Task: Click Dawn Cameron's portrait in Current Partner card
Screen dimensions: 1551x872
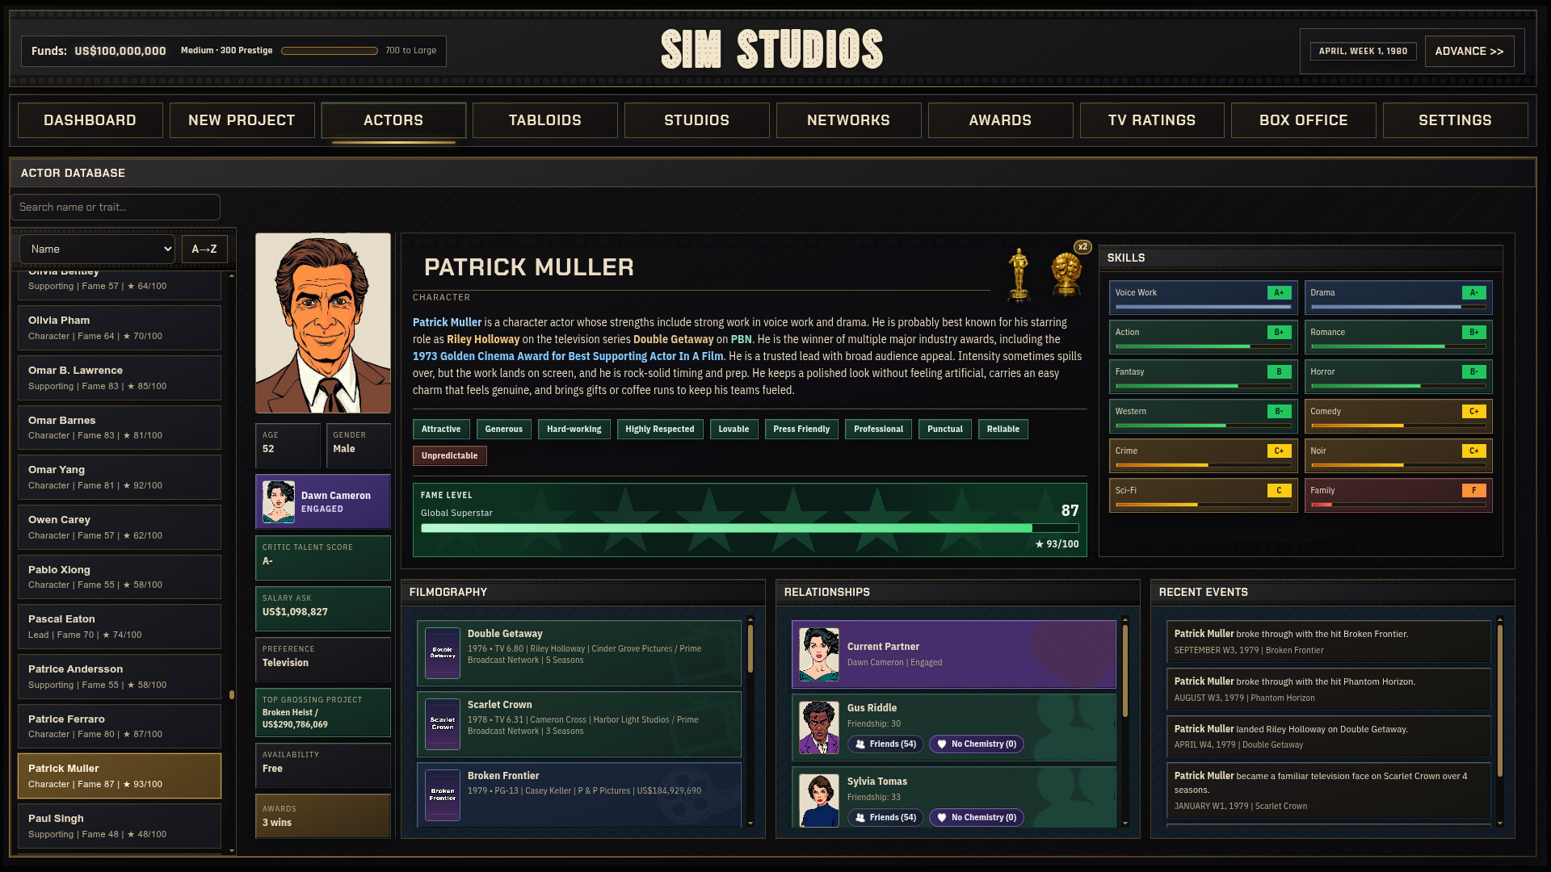Action: (819, 655)
